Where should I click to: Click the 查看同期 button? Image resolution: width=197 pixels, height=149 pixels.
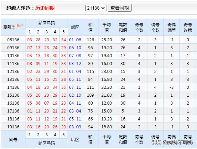[120, 8]
